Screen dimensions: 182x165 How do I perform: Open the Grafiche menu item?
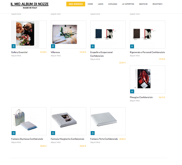pos(143,4)
